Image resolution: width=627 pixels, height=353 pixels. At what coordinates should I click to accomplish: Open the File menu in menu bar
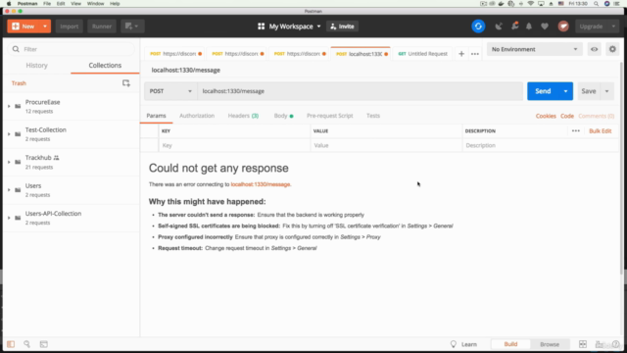[x=47, y=4]
